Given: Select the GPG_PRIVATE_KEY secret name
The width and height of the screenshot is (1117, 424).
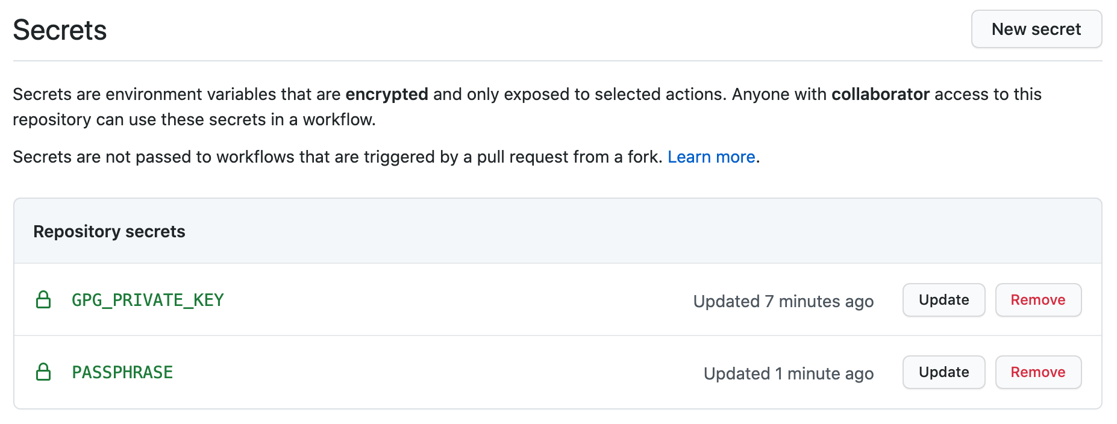Looking at the screenshot, I should (147, 300).
